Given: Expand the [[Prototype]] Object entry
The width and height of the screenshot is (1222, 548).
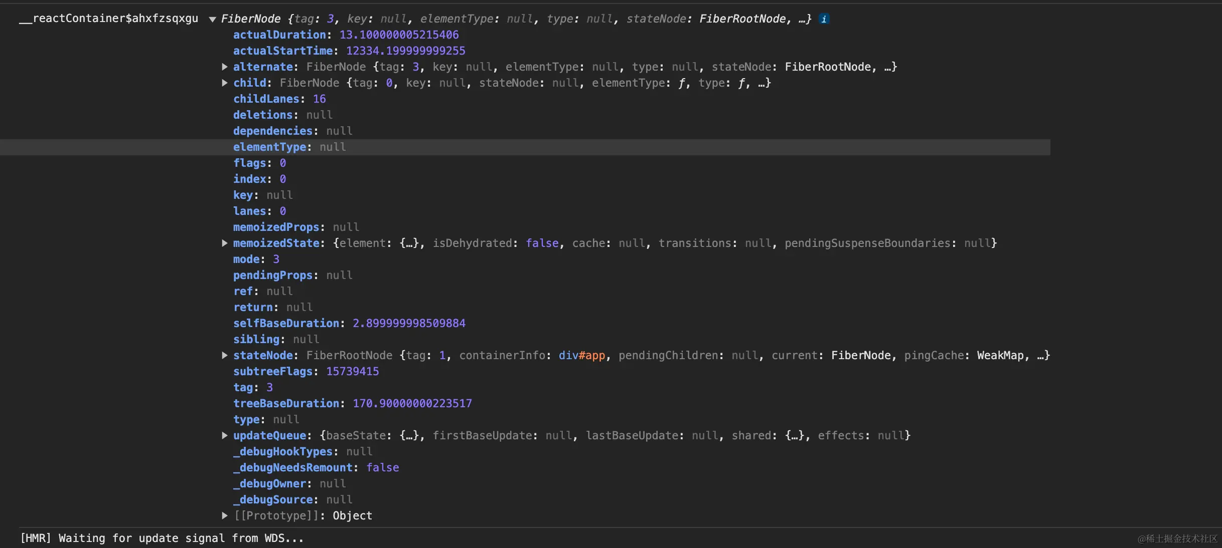Looking at the screenshot, I should (x=225, y=515).
